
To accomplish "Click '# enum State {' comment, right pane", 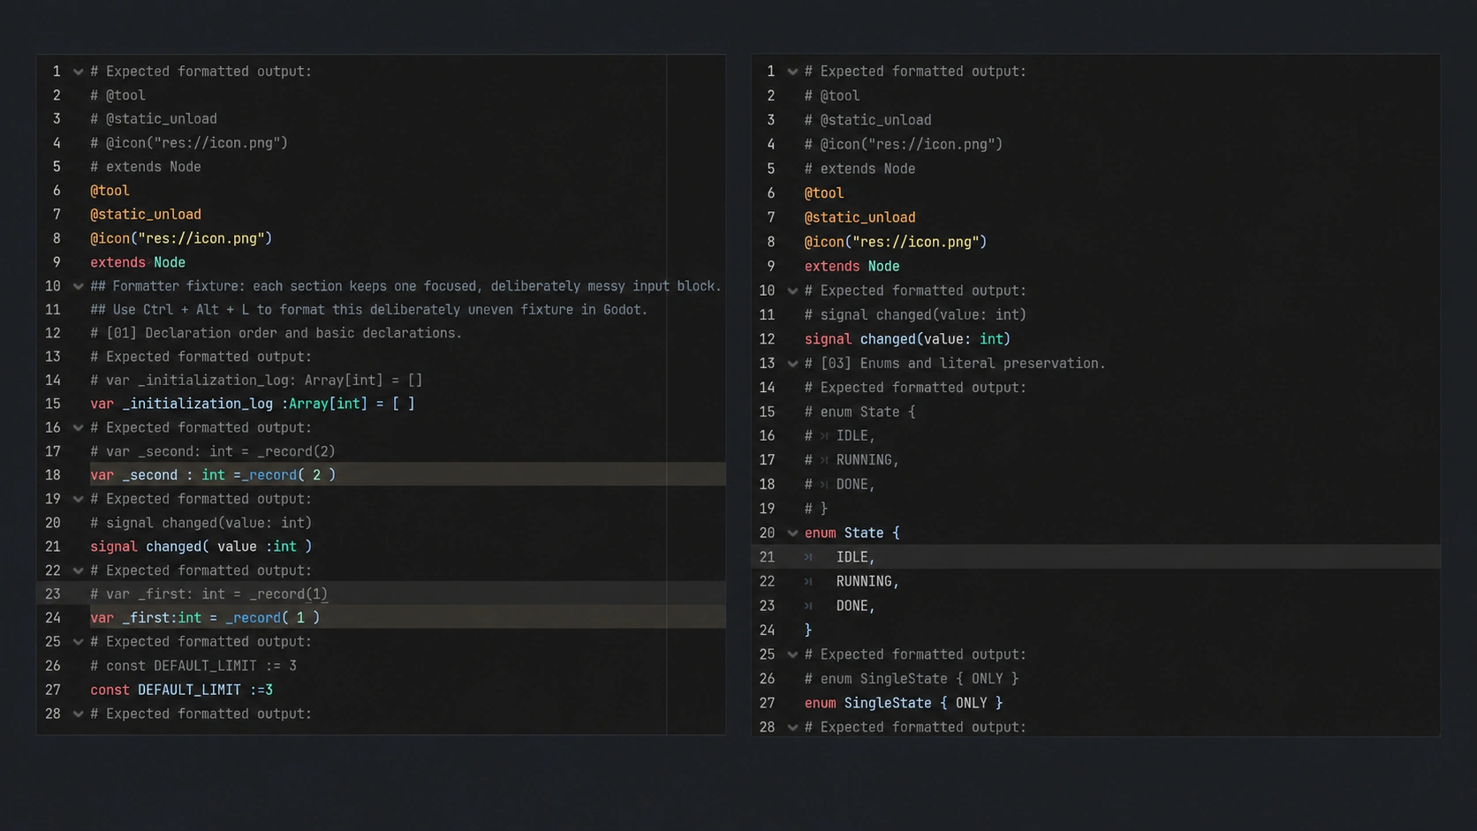I will [x=860, y=412].
